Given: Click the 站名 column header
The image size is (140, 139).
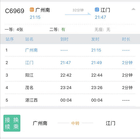Looking at the screenshot, I should 29,39.
